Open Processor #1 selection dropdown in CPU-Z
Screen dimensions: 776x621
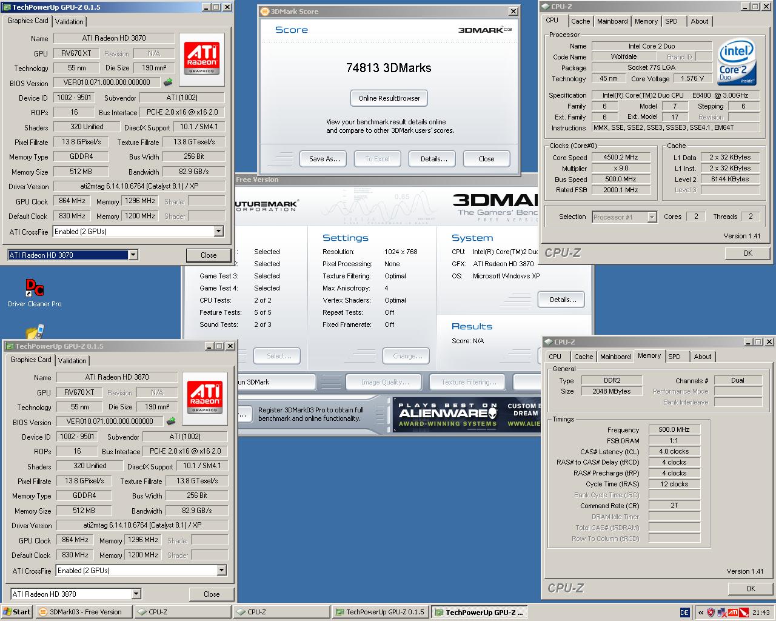click(652, 217)
